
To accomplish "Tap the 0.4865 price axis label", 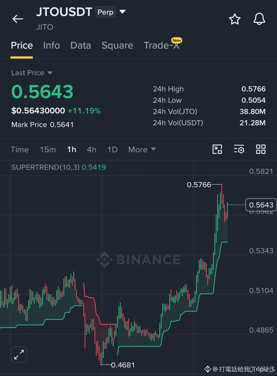I will point(261,330).
